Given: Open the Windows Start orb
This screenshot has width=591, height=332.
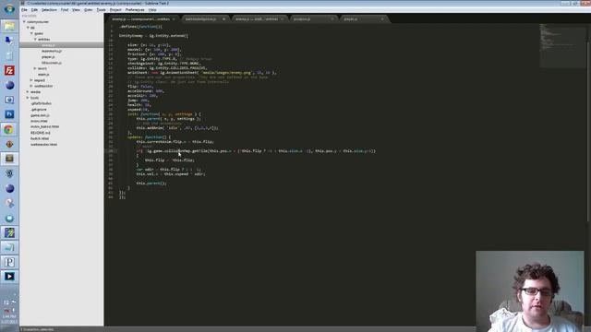Looking at the screenshot, I should 9,8.
